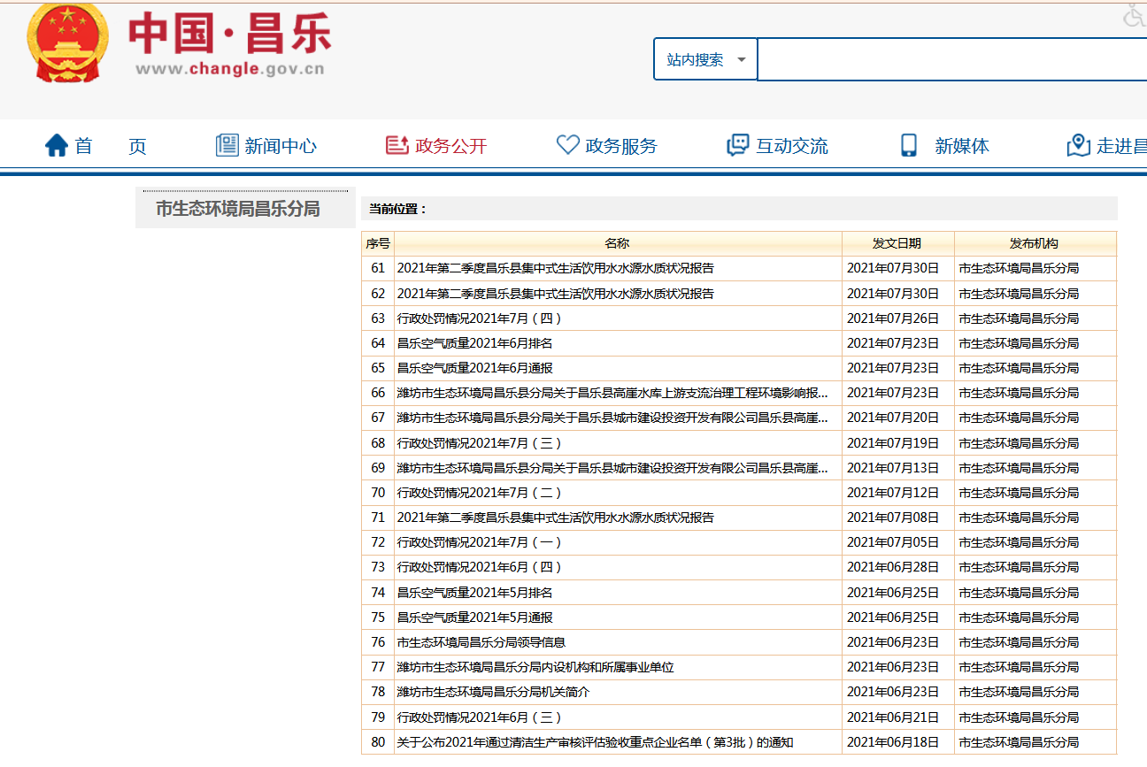
Task: Select 市生态环境局昌乐分局 in the sidebar
Action: point(238,210)
